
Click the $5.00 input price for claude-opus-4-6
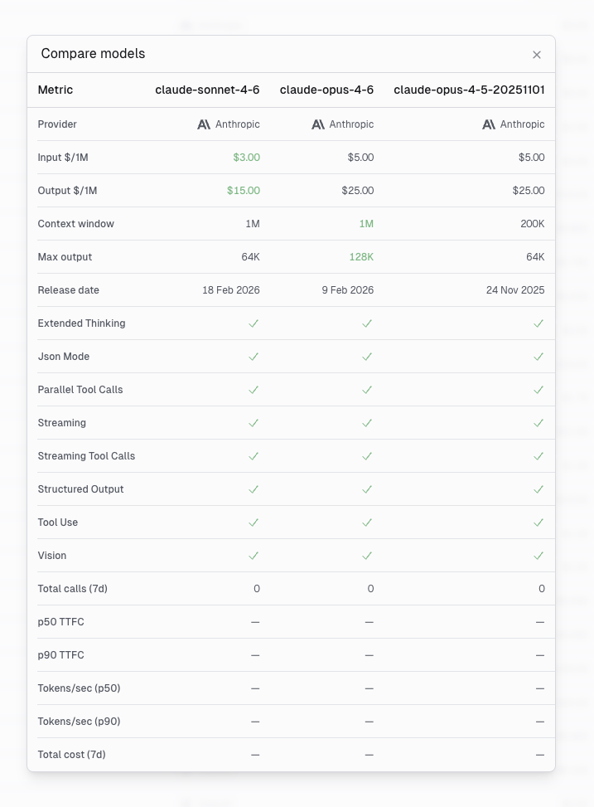(360, 158)
